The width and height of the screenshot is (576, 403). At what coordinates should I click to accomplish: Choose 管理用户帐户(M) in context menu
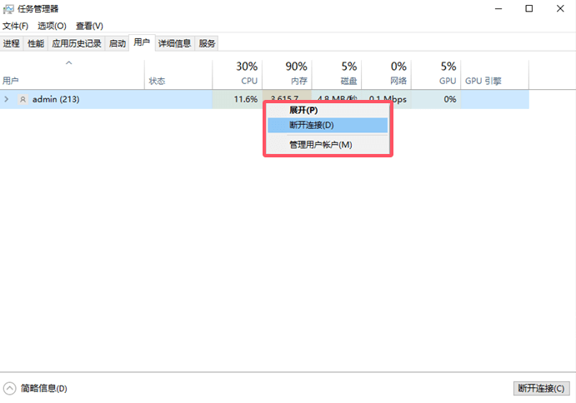328,145
